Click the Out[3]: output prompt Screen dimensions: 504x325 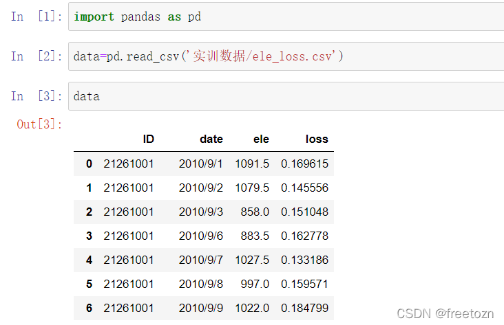[39, 124]
